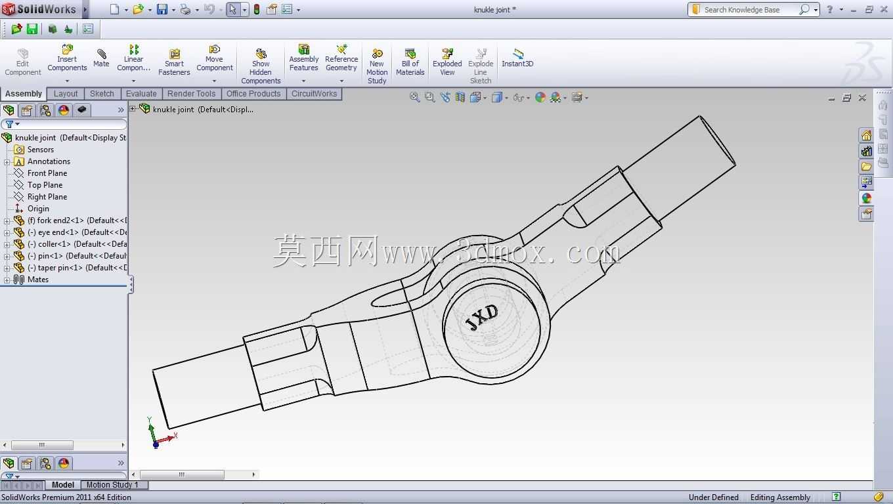Click the Rebuild traffic light icon
The width and height of the screenshot is (893, 504).
tap(256, 9)
